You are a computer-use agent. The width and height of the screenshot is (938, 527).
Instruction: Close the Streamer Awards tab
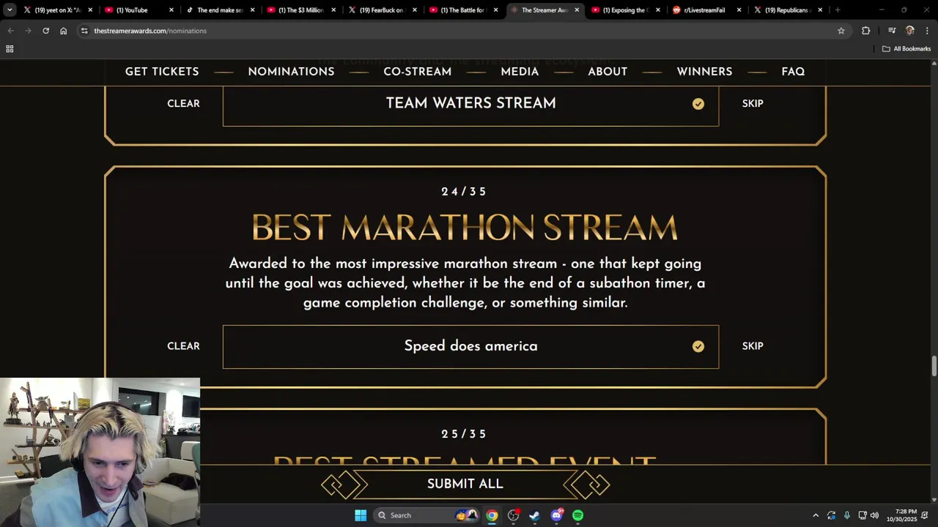click(577, 10)
